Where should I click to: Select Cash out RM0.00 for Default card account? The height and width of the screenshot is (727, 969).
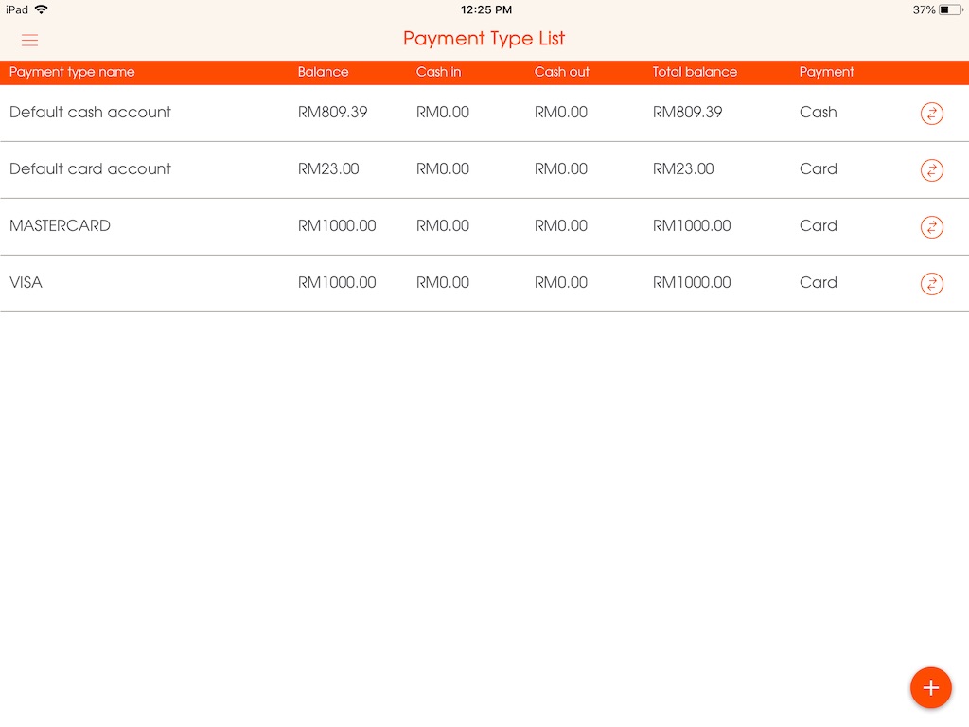[560, 168]
